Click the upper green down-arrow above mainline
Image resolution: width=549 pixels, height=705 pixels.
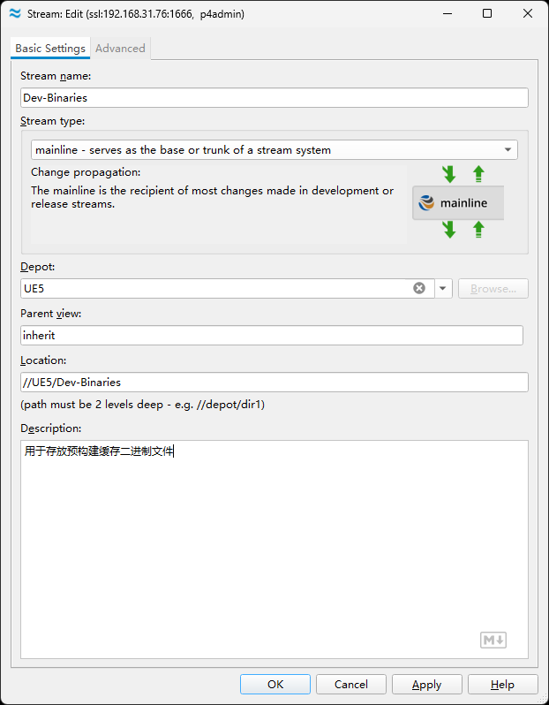coord(448,174)
